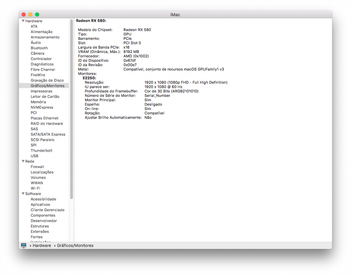Select Cliente Gerenciado under Software
The height and width of the screenshot is (276, 351).
pyautogui.click(x=47, y=210)
